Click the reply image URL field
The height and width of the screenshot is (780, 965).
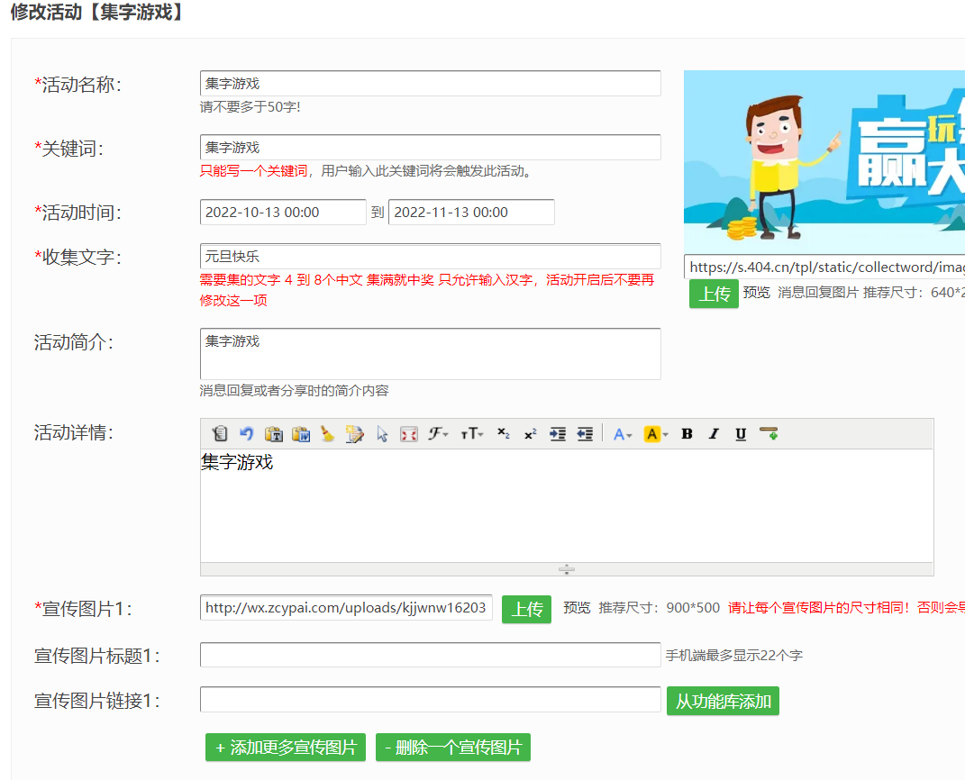tap(824, 267)
